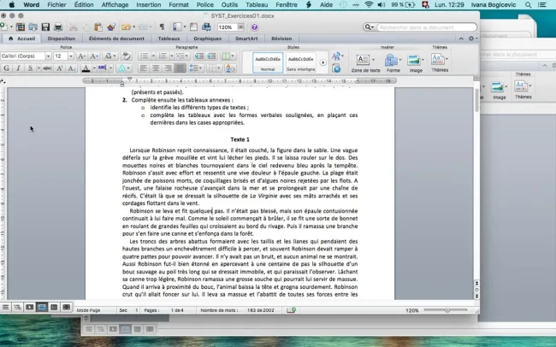Insert a Forme shape
Screen dimensions: 556x347
click(x=393, y=63)
